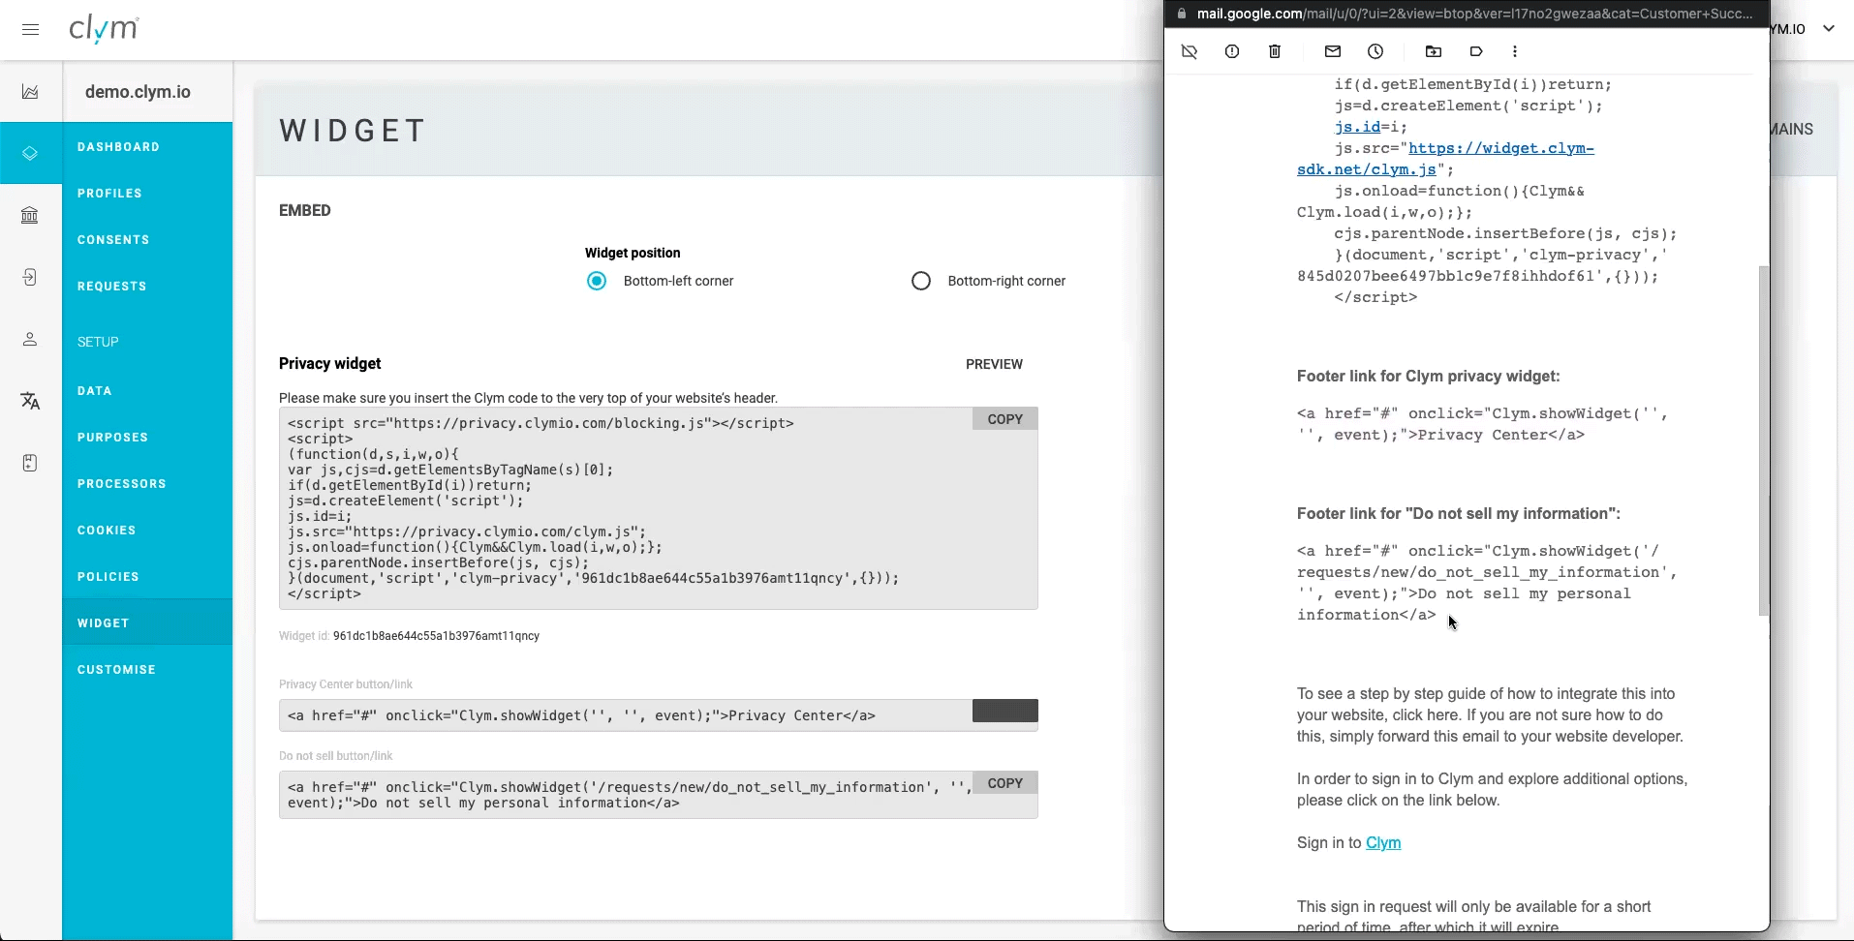Open the Labels tag icon in Gmail toolbar
Screen dimensions: 1854x941
(1476, 51)
